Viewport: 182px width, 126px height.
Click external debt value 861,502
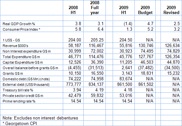(146, 84)
